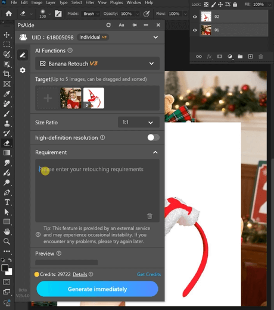Swap foreground and background colors
This screenshot has width=274, height=310.
point(10,260)
